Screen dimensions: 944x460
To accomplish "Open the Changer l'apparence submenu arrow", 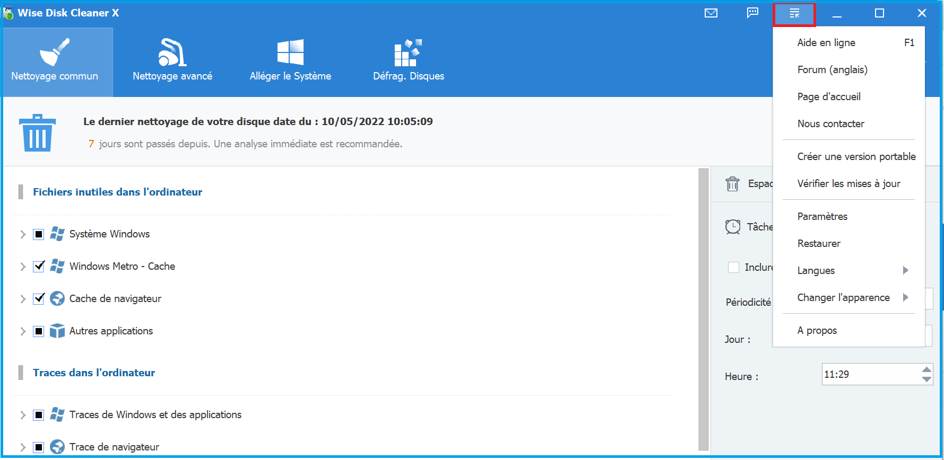I will click(906, 297).
